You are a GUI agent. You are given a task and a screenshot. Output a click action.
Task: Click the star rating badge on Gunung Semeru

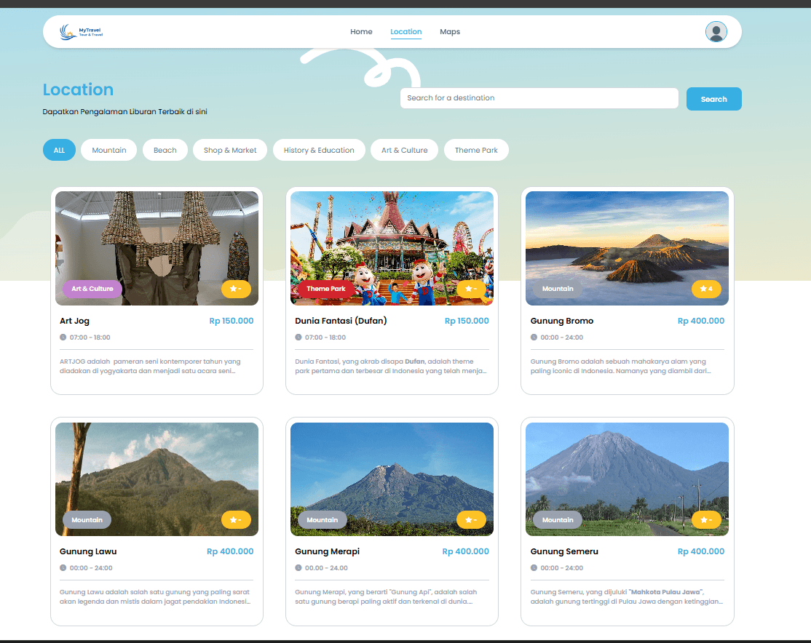click(706, 520)
